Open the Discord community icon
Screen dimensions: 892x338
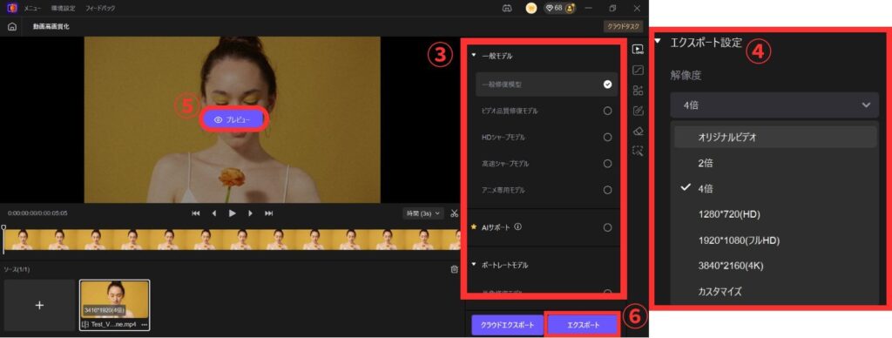[506, 9]
